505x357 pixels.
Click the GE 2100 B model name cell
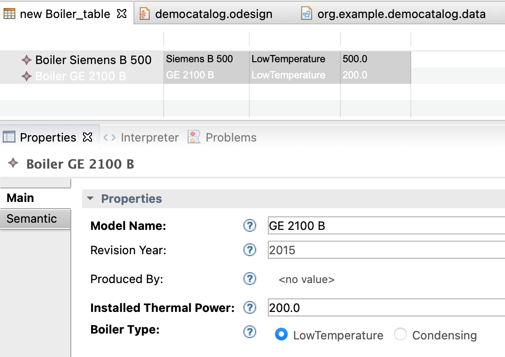tap(207, 75)
